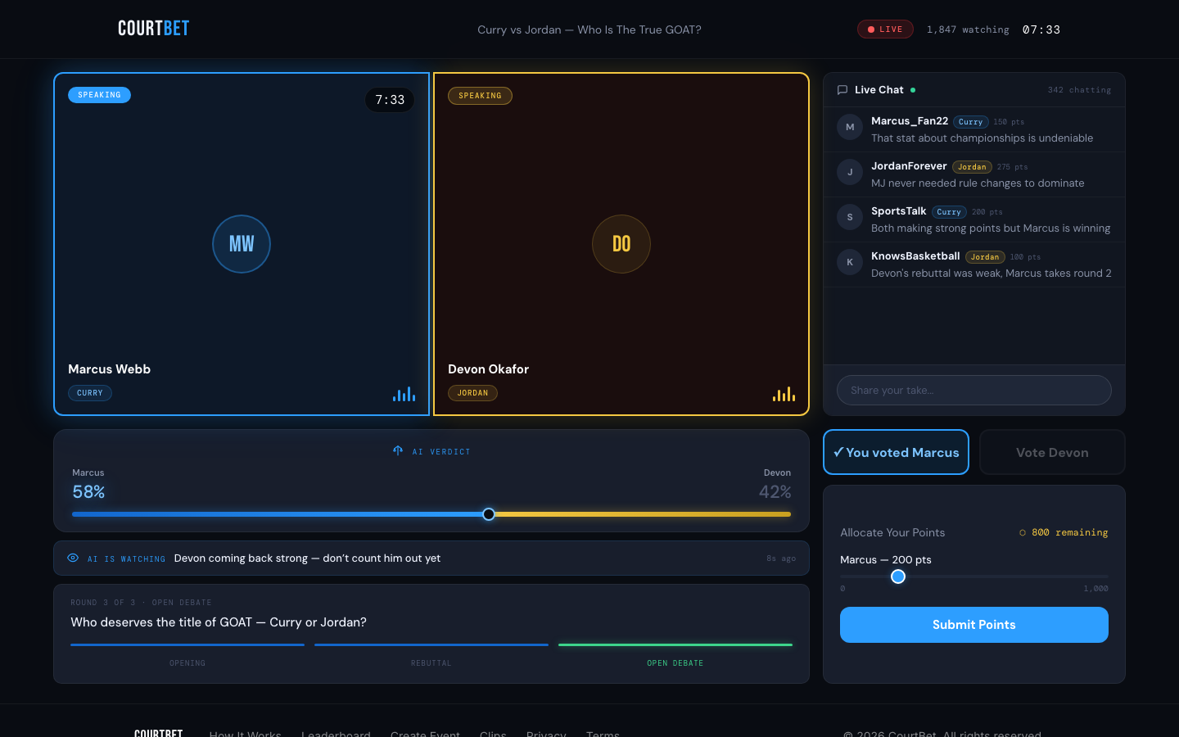The image size is (1179, 737).
Task: Click the Marcus 58% verdict score
Action: [x=88, y=492]
